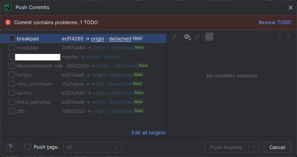Click the Push Anyway button
This screenshot has height=157, width=297.
coord(226,147)
